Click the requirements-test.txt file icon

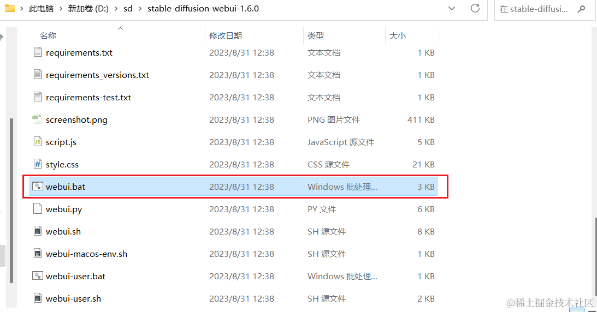pyautogui.click(x=37, y=97)
